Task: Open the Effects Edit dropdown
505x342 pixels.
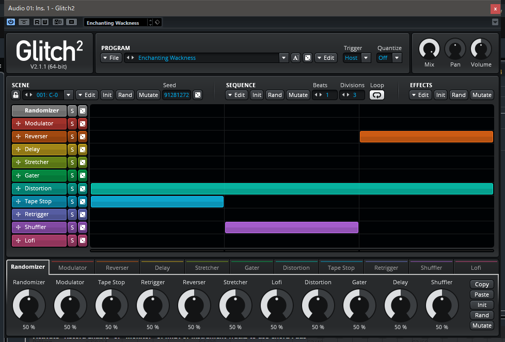Action: [420, 95]
